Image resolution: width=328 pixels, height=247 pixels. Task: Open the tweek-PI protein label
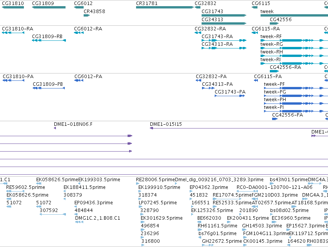274,107
